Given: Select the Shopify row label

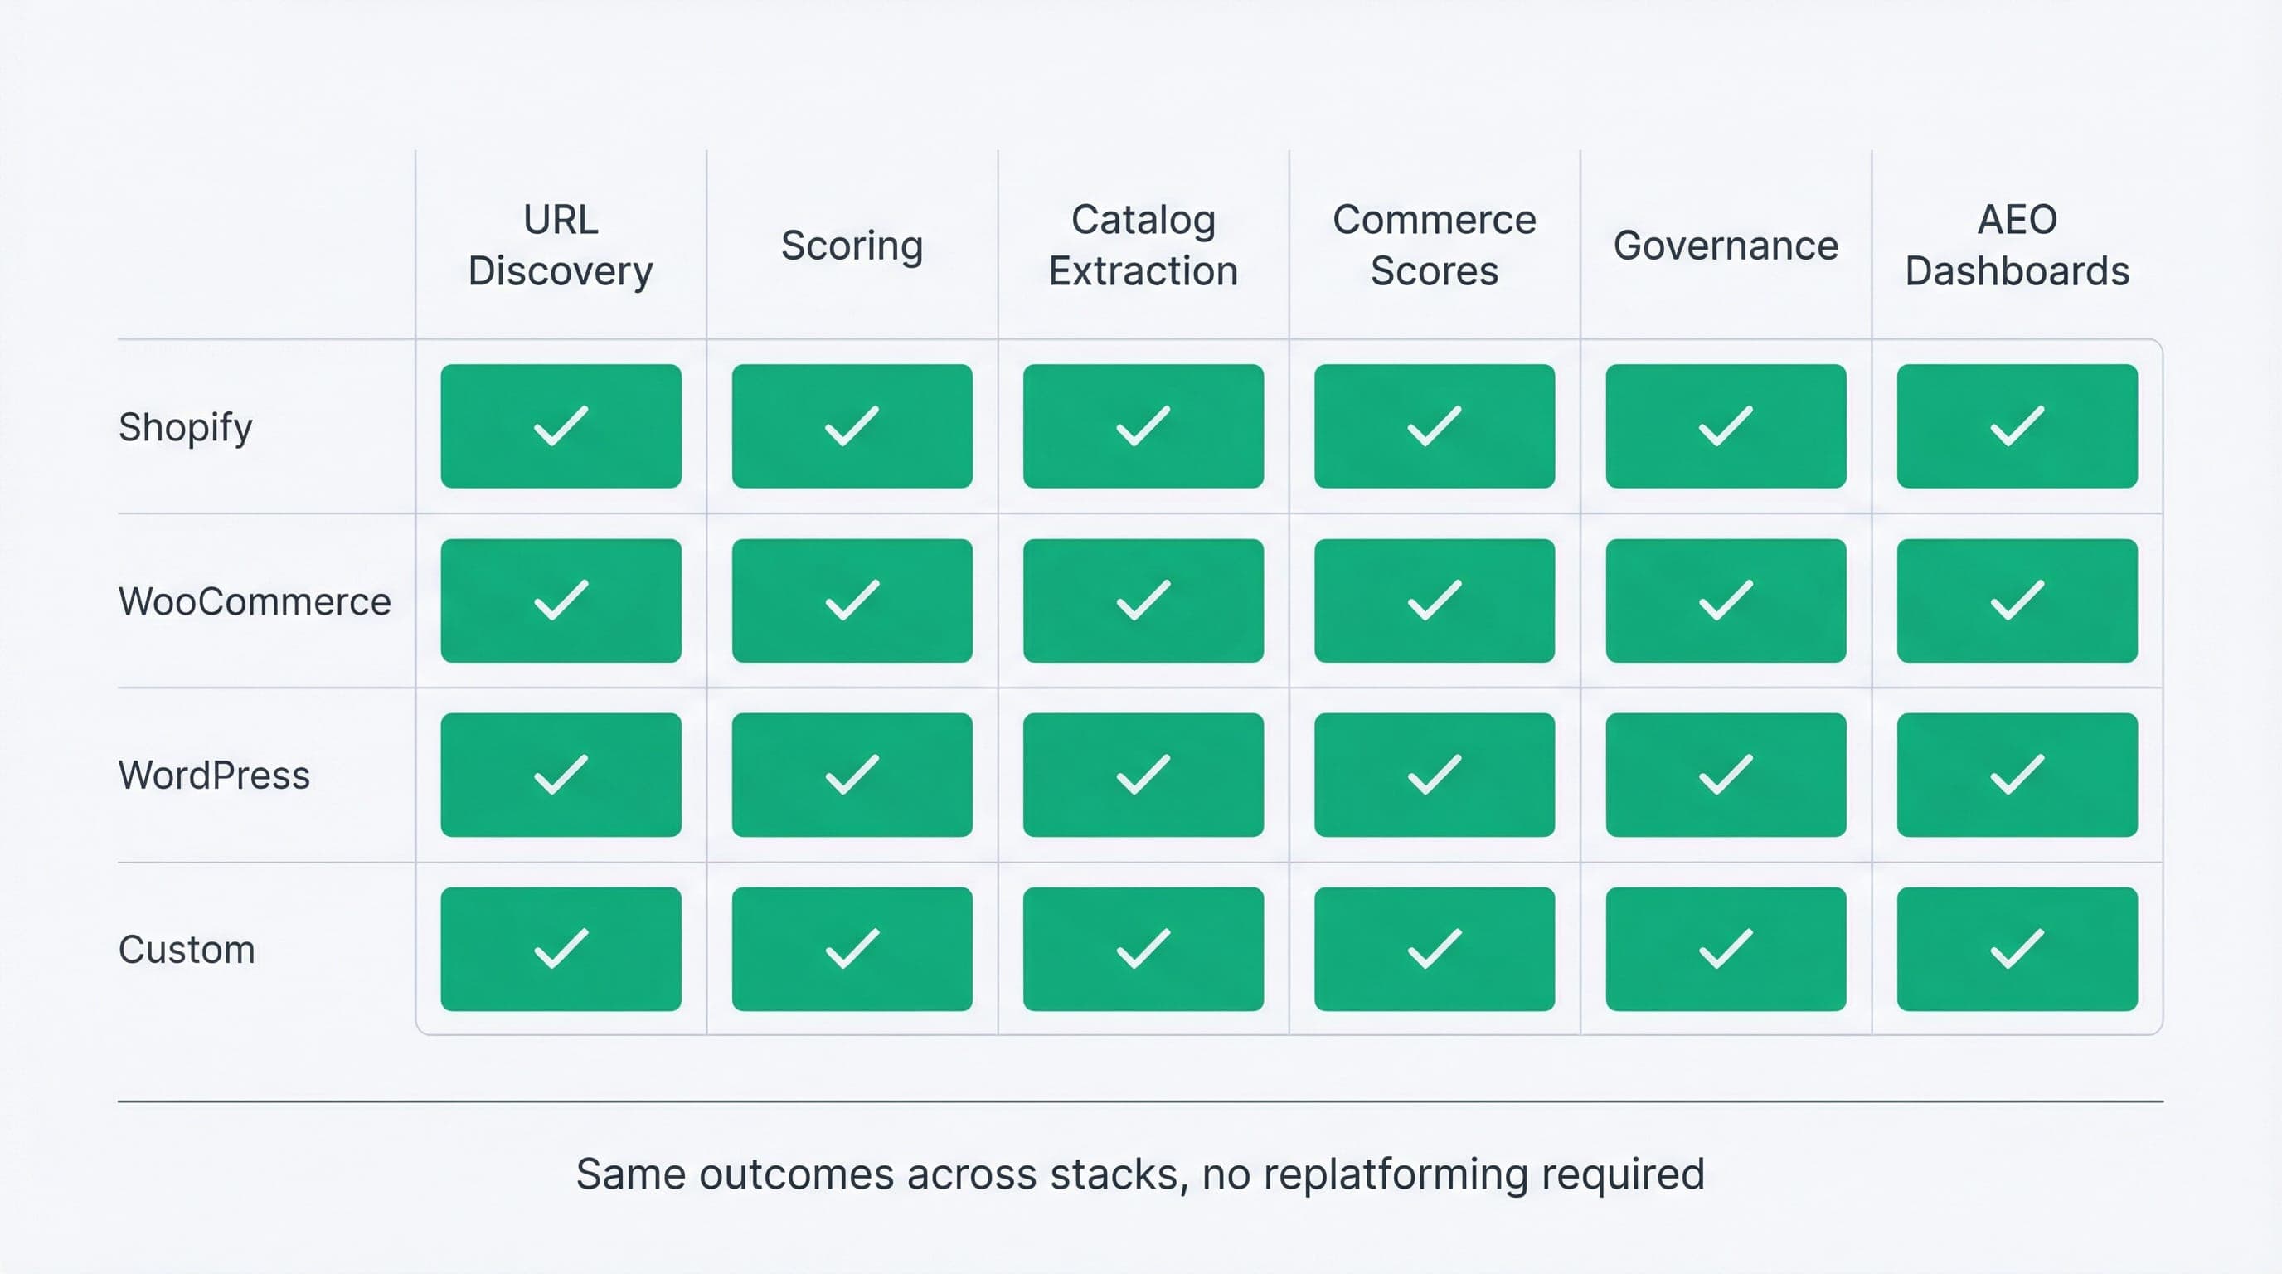Looking at the screenshot, I should 185,425.
